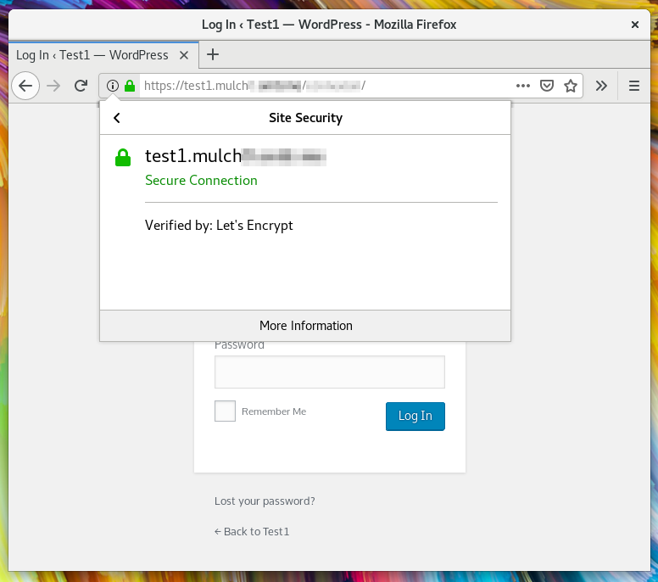The width and height of the screenshot is (658, 582).
Task: Open the site information icon in the address bar
Action: tap(113, 86)
